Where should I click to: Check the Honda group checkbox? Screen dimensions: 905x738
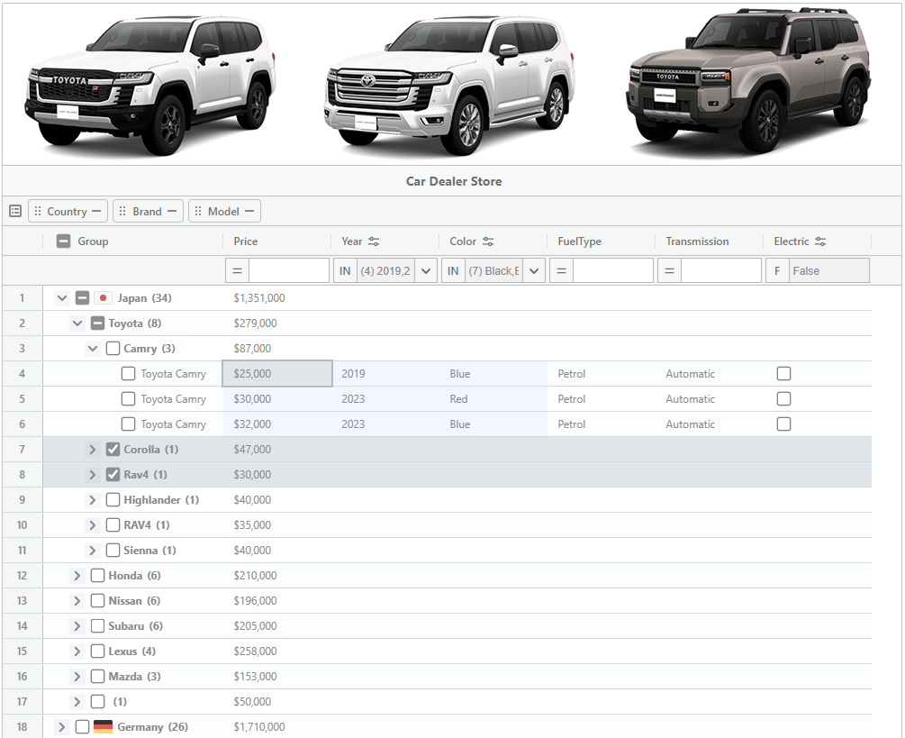pos(98,575)
